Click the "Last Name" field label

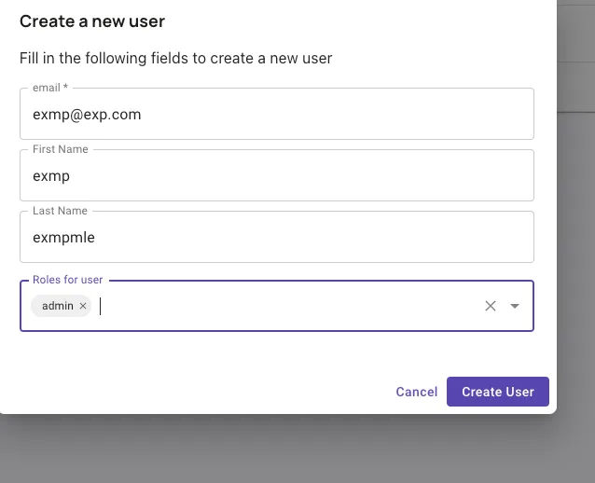(x=60, y=211)
